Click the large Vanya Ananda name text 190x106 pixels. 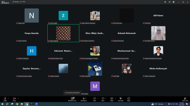pos(32,33)
